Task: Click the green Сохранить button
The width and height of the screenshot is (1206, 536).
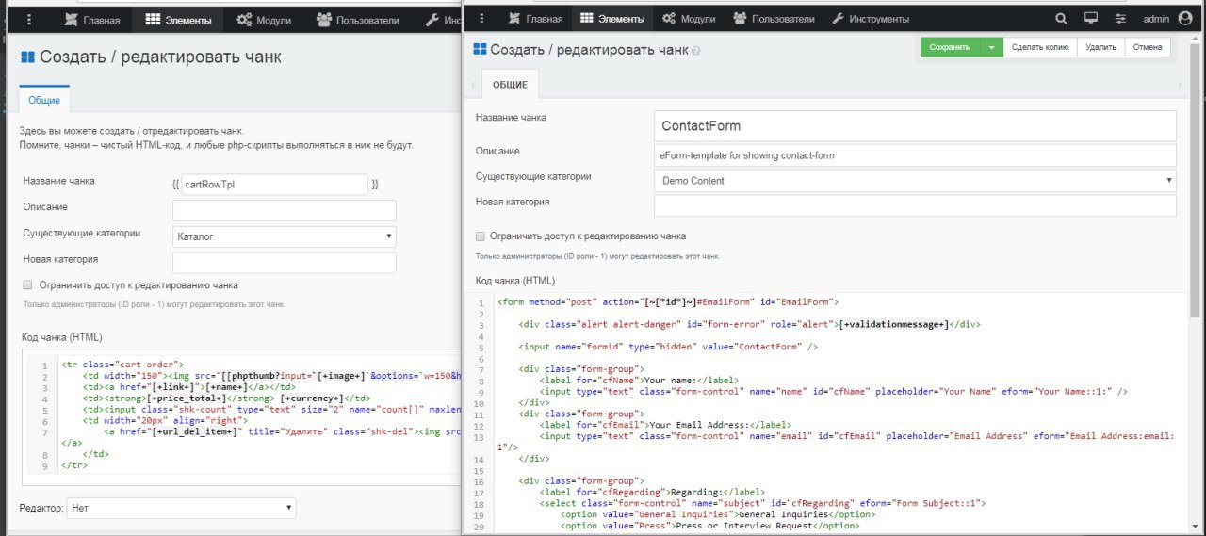Action: click(x=949, y=47)
